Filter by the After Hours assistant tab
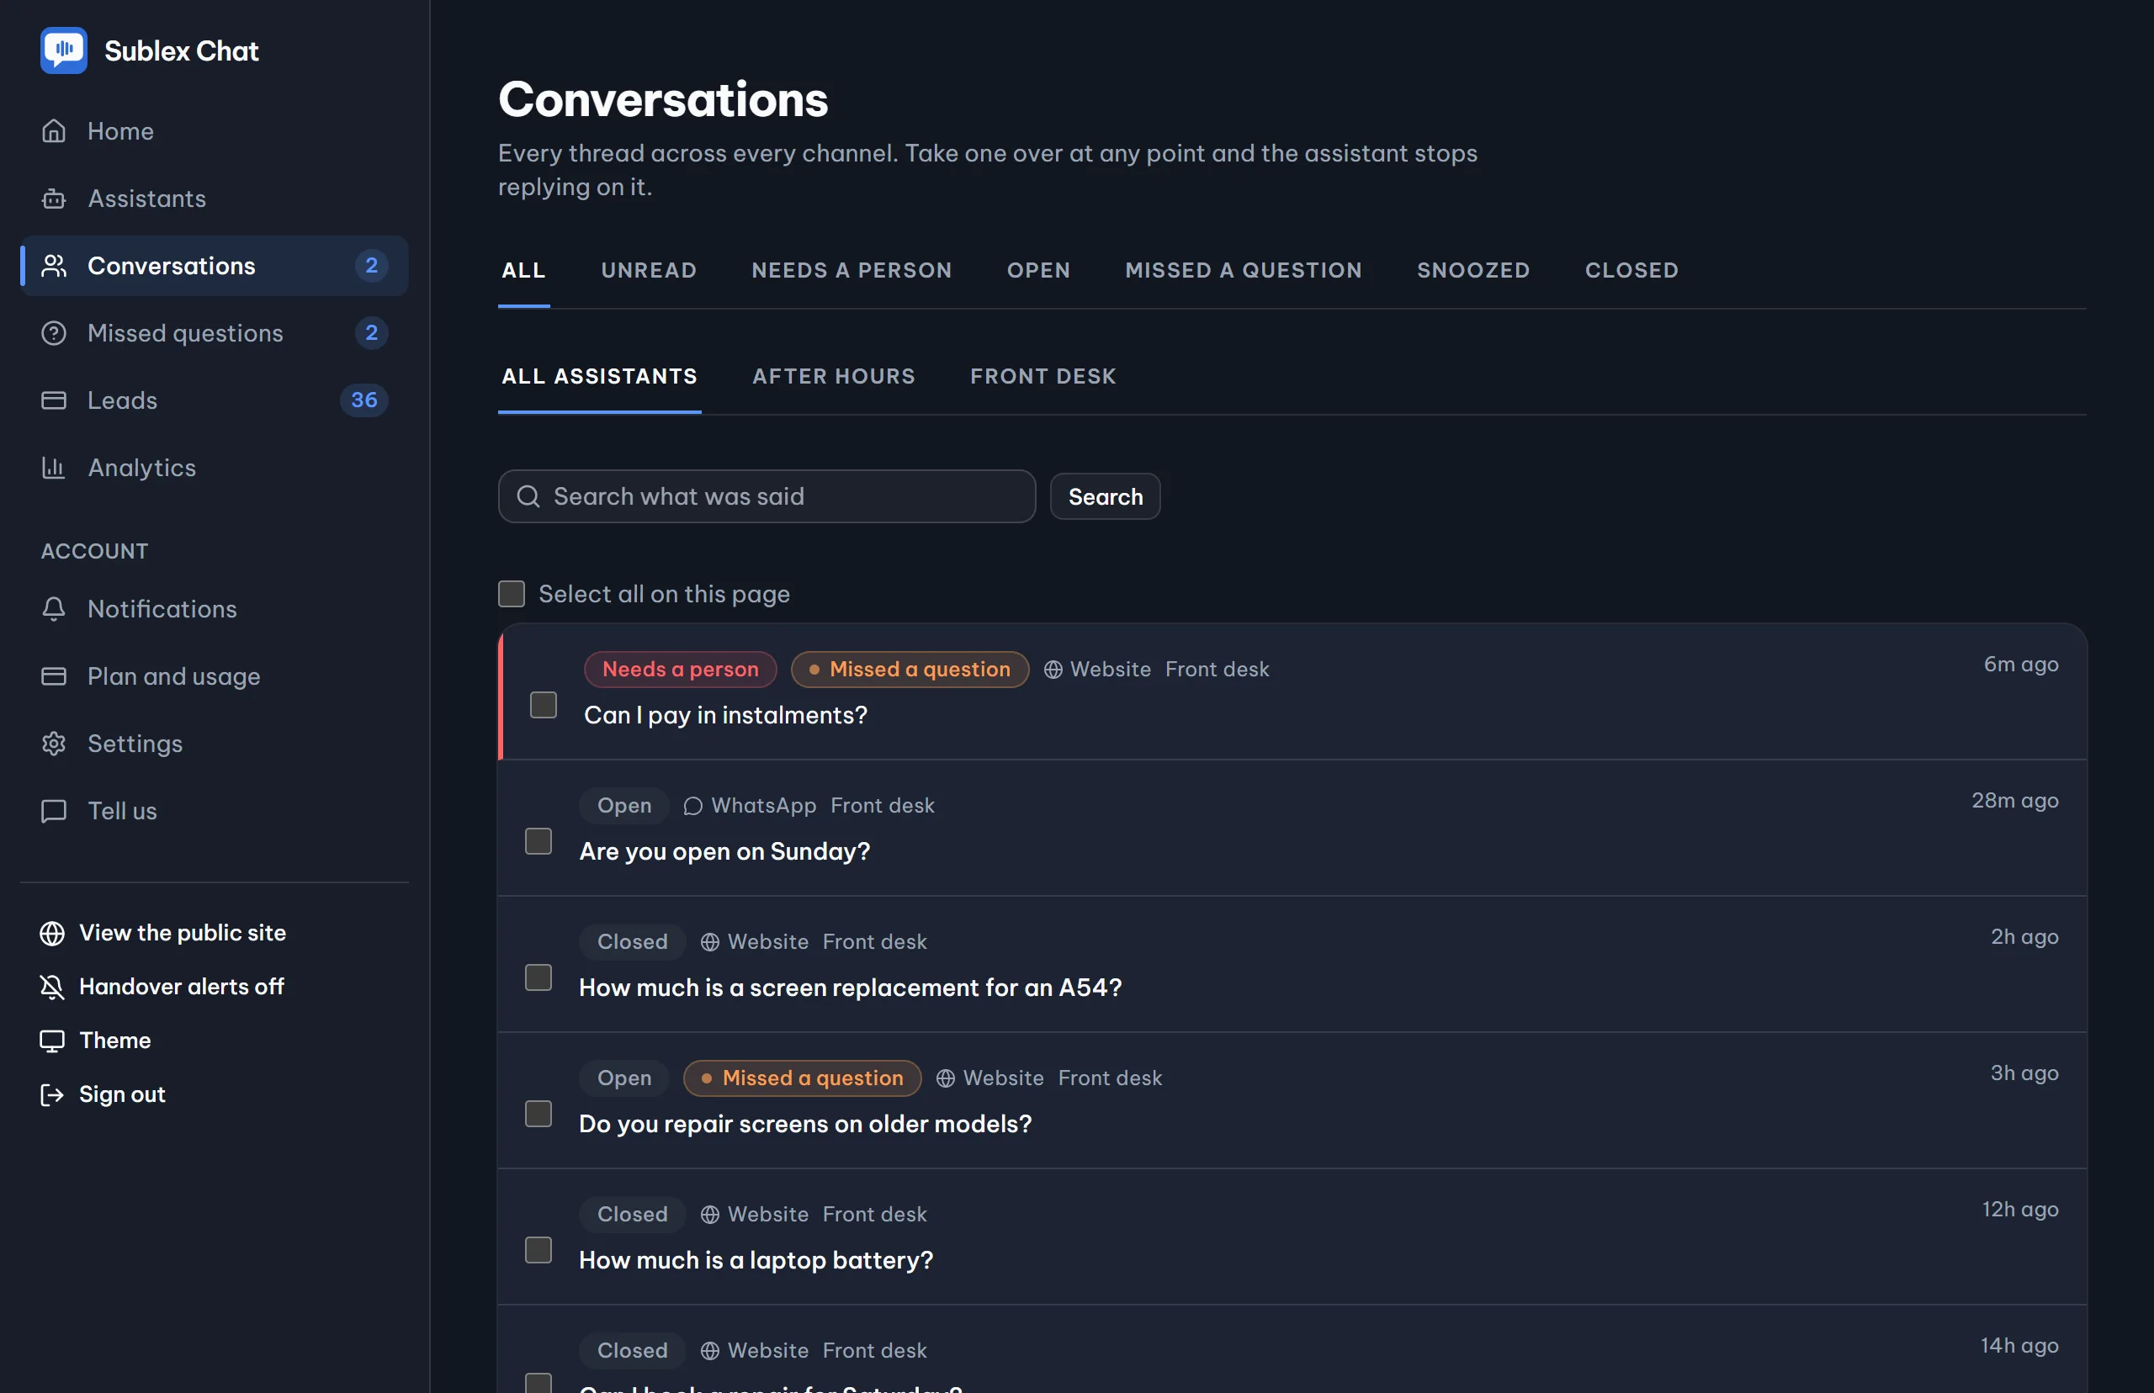 [x=833, y=376]
